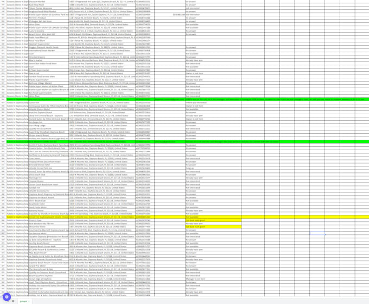The image size is (369, 304).
Task: Click the Ocean Jewels Resort cell
Action: 49,135
